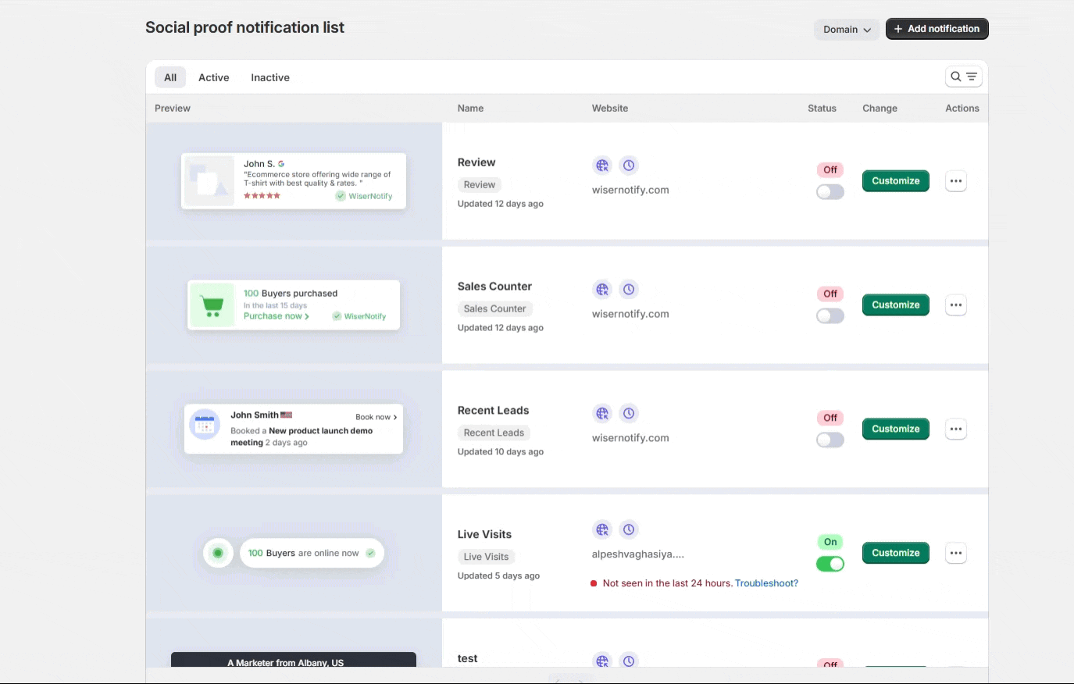Screen dimensions: 1074x684
Task: Click "Updated 12 days ago" in Review row
Action: (x=501, y=204)
